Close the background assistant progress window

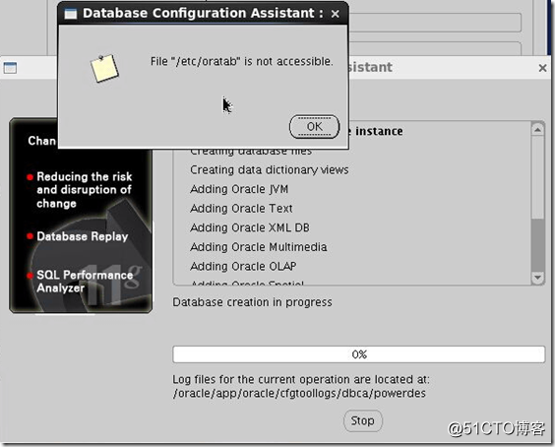coord(542,68)
